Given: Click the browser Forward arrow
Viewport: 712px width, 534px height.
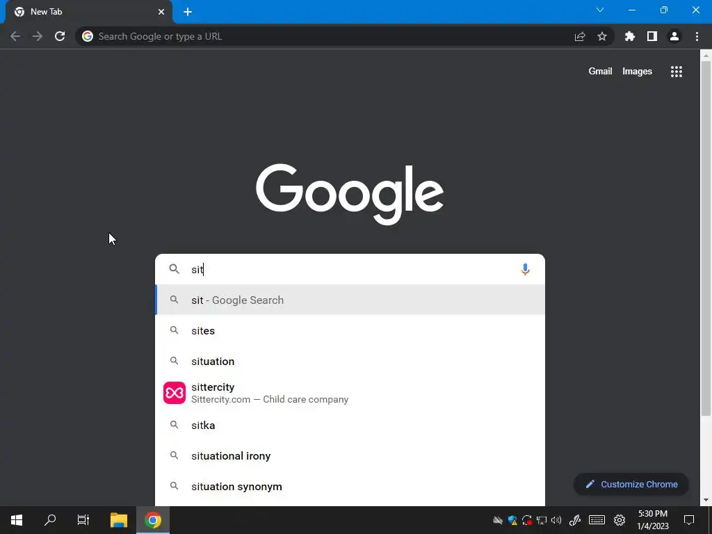Looking at the screenshot, I should (38, 36).
